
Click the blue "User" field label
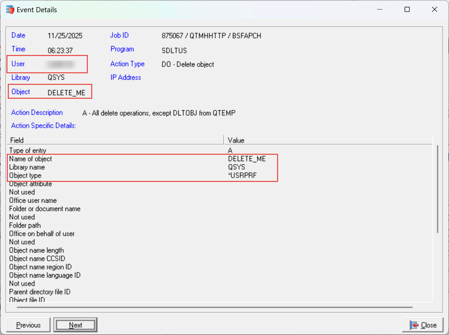[x=18, y=64]
